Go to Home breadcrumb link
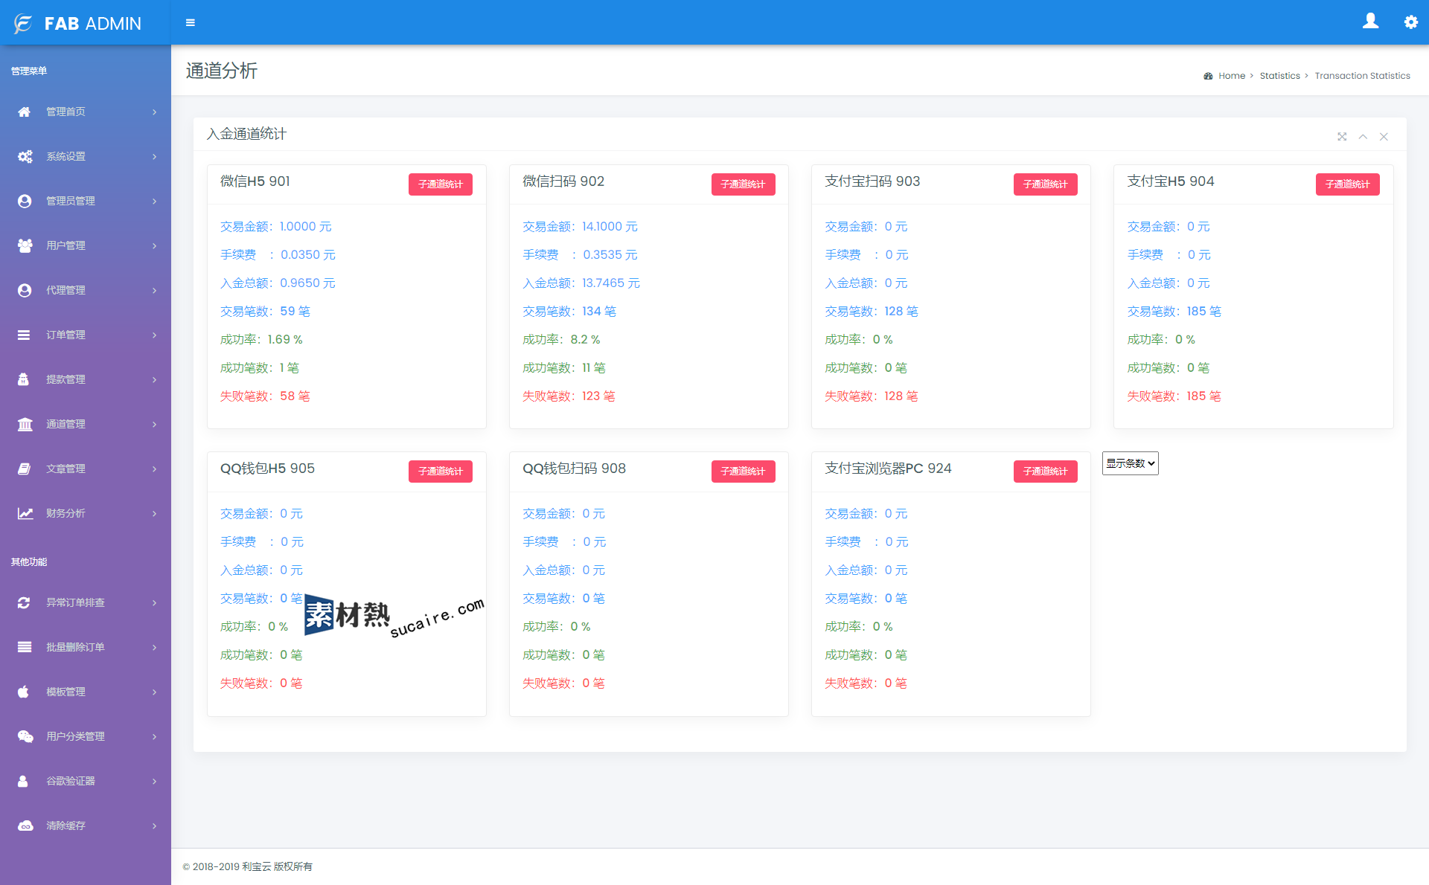This screenshot has height=885, width=1429. click(1232, 76)
